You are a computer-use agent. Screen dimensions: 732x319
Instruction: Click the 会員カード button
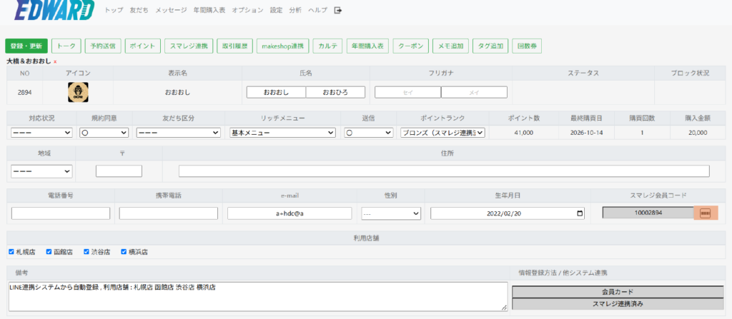(x=618, y=292)
